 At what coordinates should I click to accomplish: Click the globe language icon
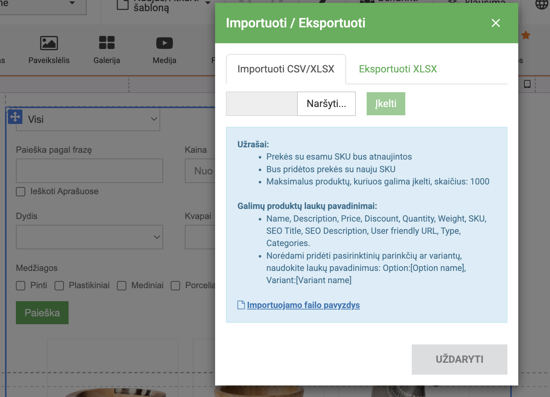(541, 4)
